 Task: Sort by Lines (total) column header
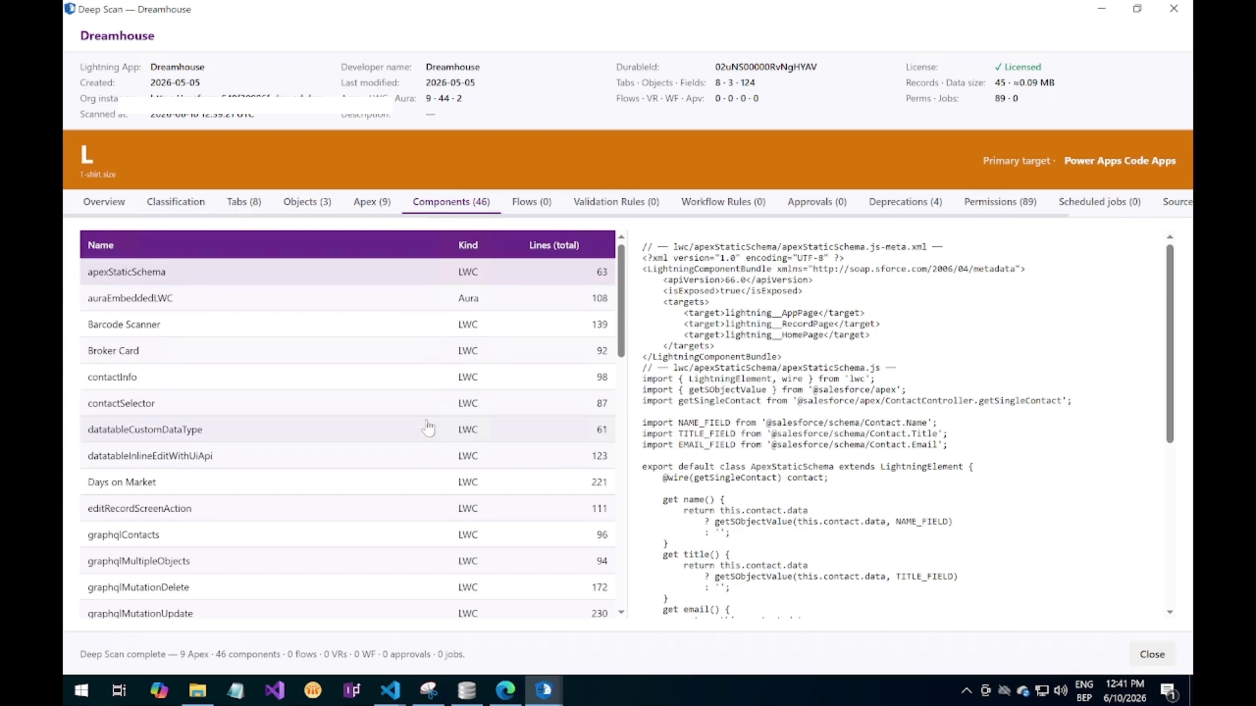click(554, 245)
